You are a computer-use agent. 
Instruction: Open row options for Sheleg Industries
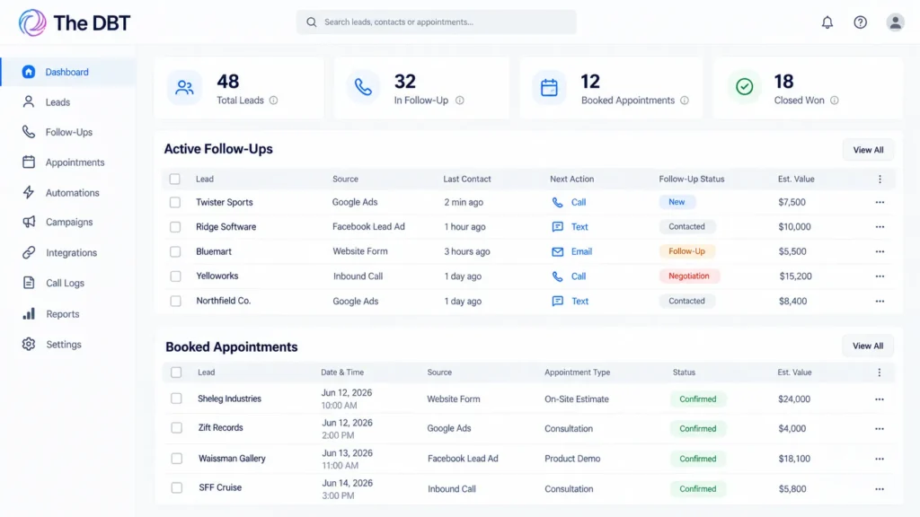click(x=879, y=399)
